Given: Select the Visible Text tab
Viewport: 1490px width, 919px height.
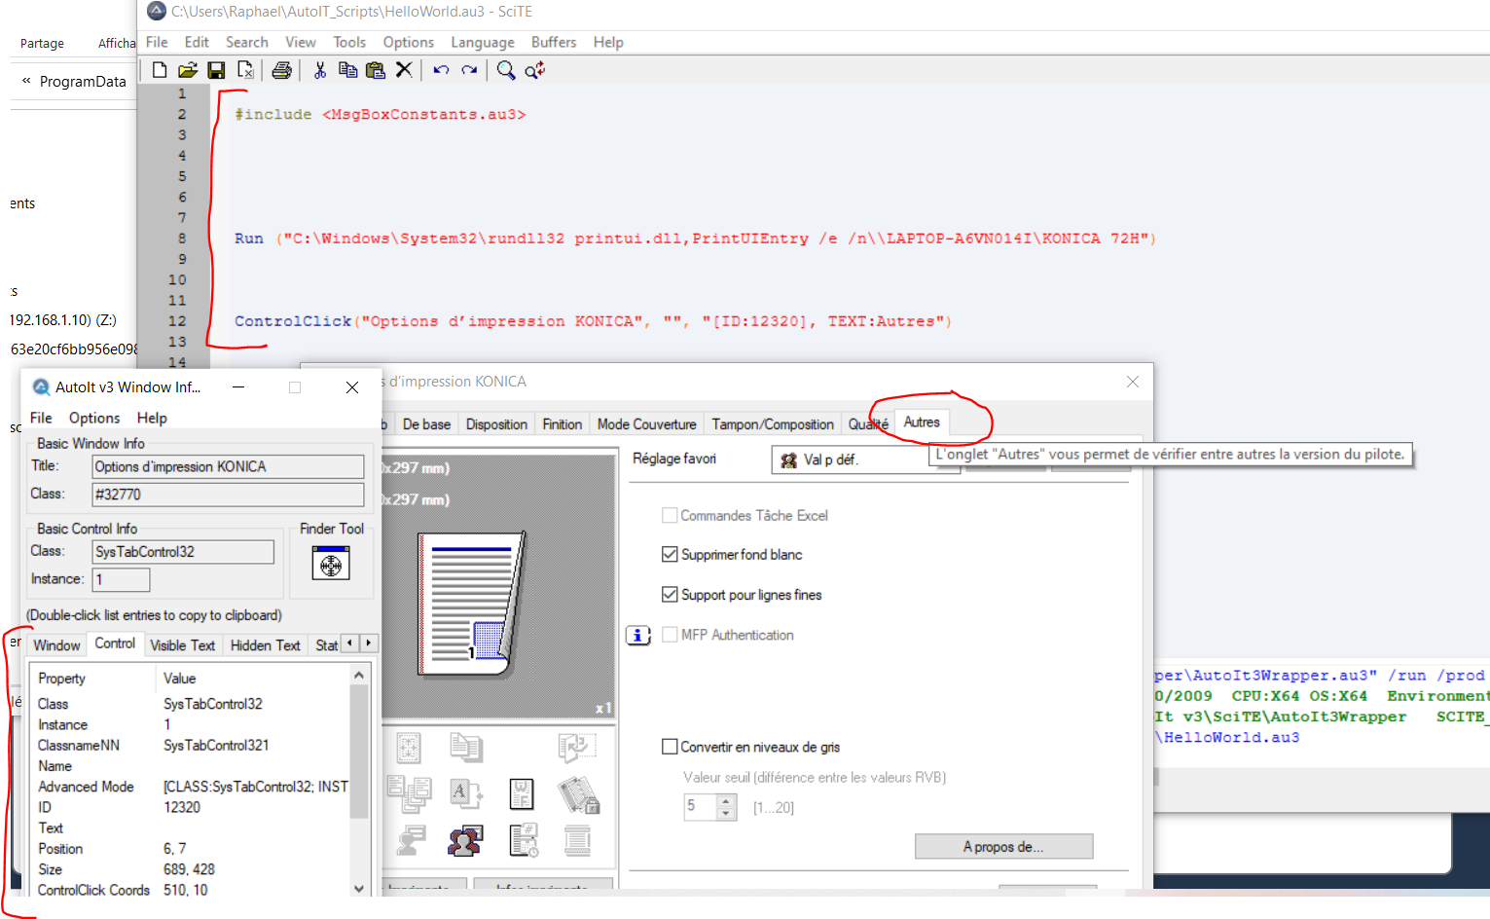Looking at the screenshot, I should click(182, 645).
